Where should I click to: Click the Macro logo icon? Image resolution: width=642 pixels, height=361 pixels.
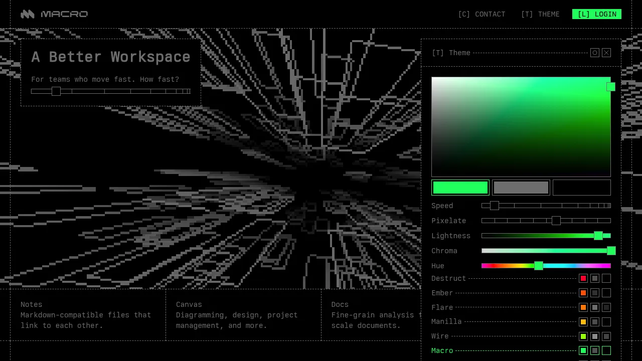pyautogui.click(x=28, y=14)
